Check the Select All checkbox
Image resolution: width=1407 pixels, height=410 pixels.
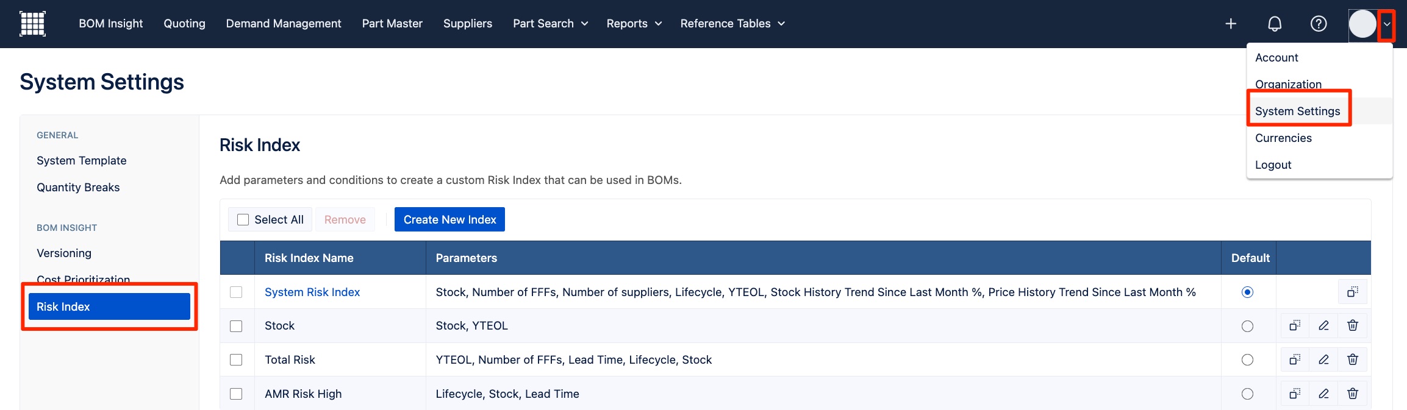pyautogui.click(x=243, y=220)
